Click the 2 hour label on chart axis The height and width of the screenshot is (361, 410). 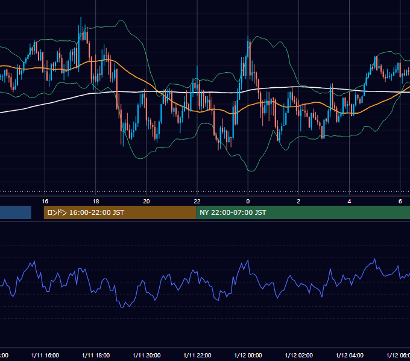298,202
